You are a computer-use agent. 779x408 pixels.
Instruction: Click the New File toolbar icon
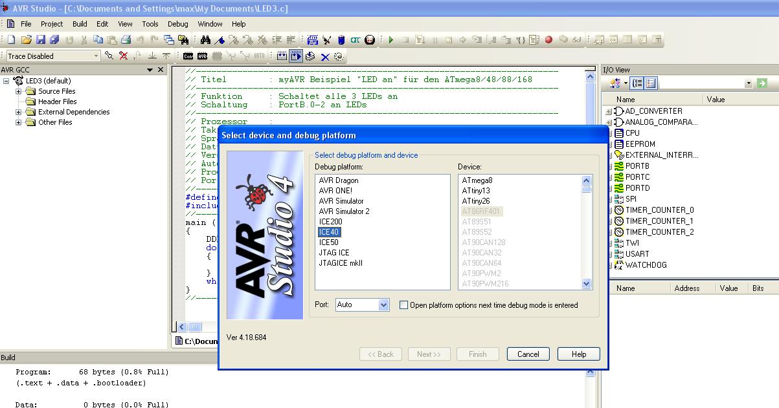[x=12, y=39]
